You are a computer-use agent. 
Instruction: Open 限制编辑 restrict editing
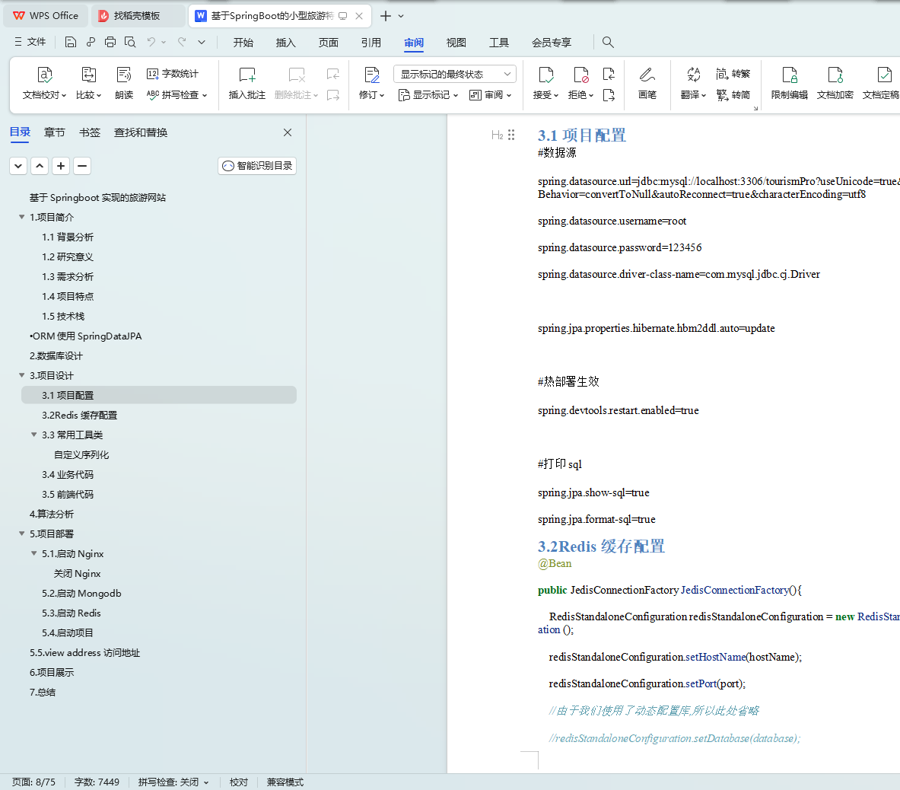click(789, 83)
